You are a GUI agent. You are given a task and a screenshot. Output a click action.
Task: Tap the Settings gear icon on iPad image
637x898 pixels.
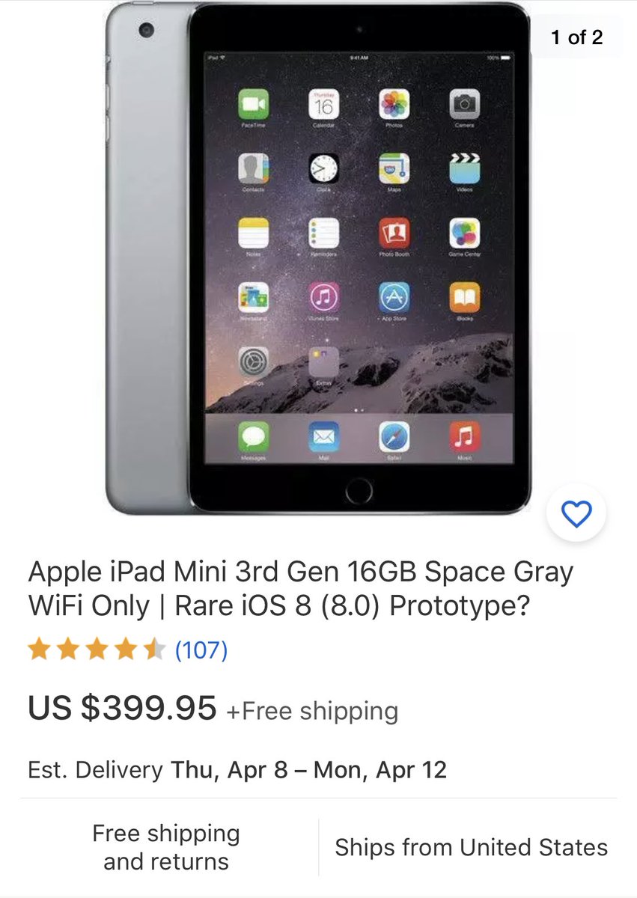253,363
